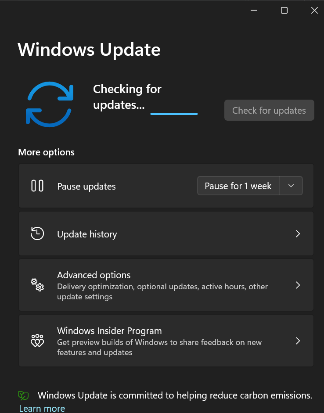Click the Pause updates label
Screen dimensions: 324x413
[x=86, y=187]
